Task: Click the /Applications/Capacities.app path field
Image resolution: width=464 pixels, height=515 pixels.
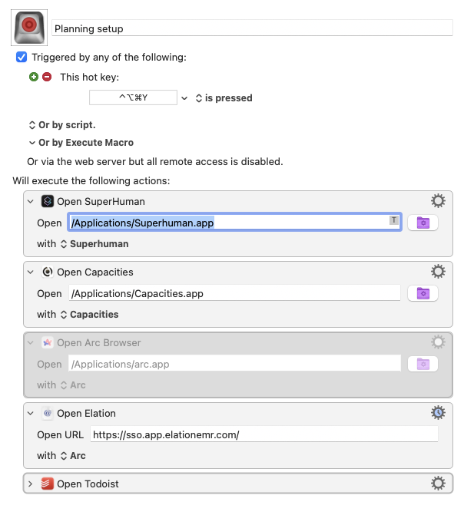Action: [234, 293]
